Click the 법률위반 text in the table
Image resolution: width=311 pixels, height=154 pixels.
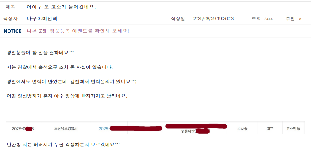tap(188, 131)
